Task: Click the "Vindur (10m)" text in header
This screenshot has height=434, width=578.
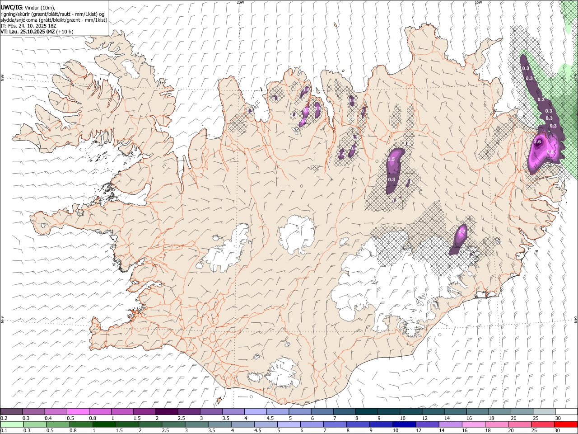Action: 40,7
